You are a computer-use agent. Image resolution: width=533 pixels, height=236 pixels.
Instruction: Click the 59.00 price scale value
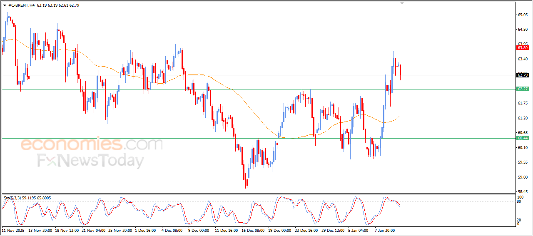click(523, 177)
